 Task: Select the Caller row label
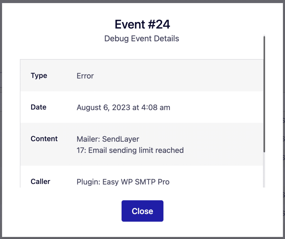click(40, 182)
